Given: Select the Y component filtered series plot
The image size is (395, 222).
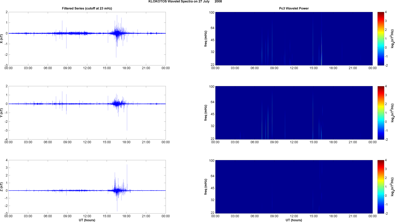Looking at the screenshot, I should tap(87, 113).
